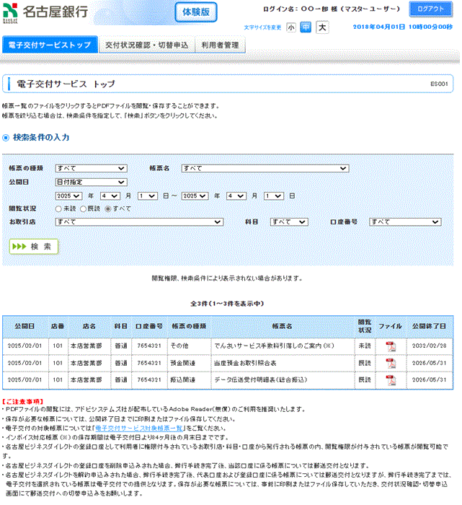Image resolution: width=462 pixels, height=505 pixels.
Task: Open the end day dropdown
Action: point(274,196)
